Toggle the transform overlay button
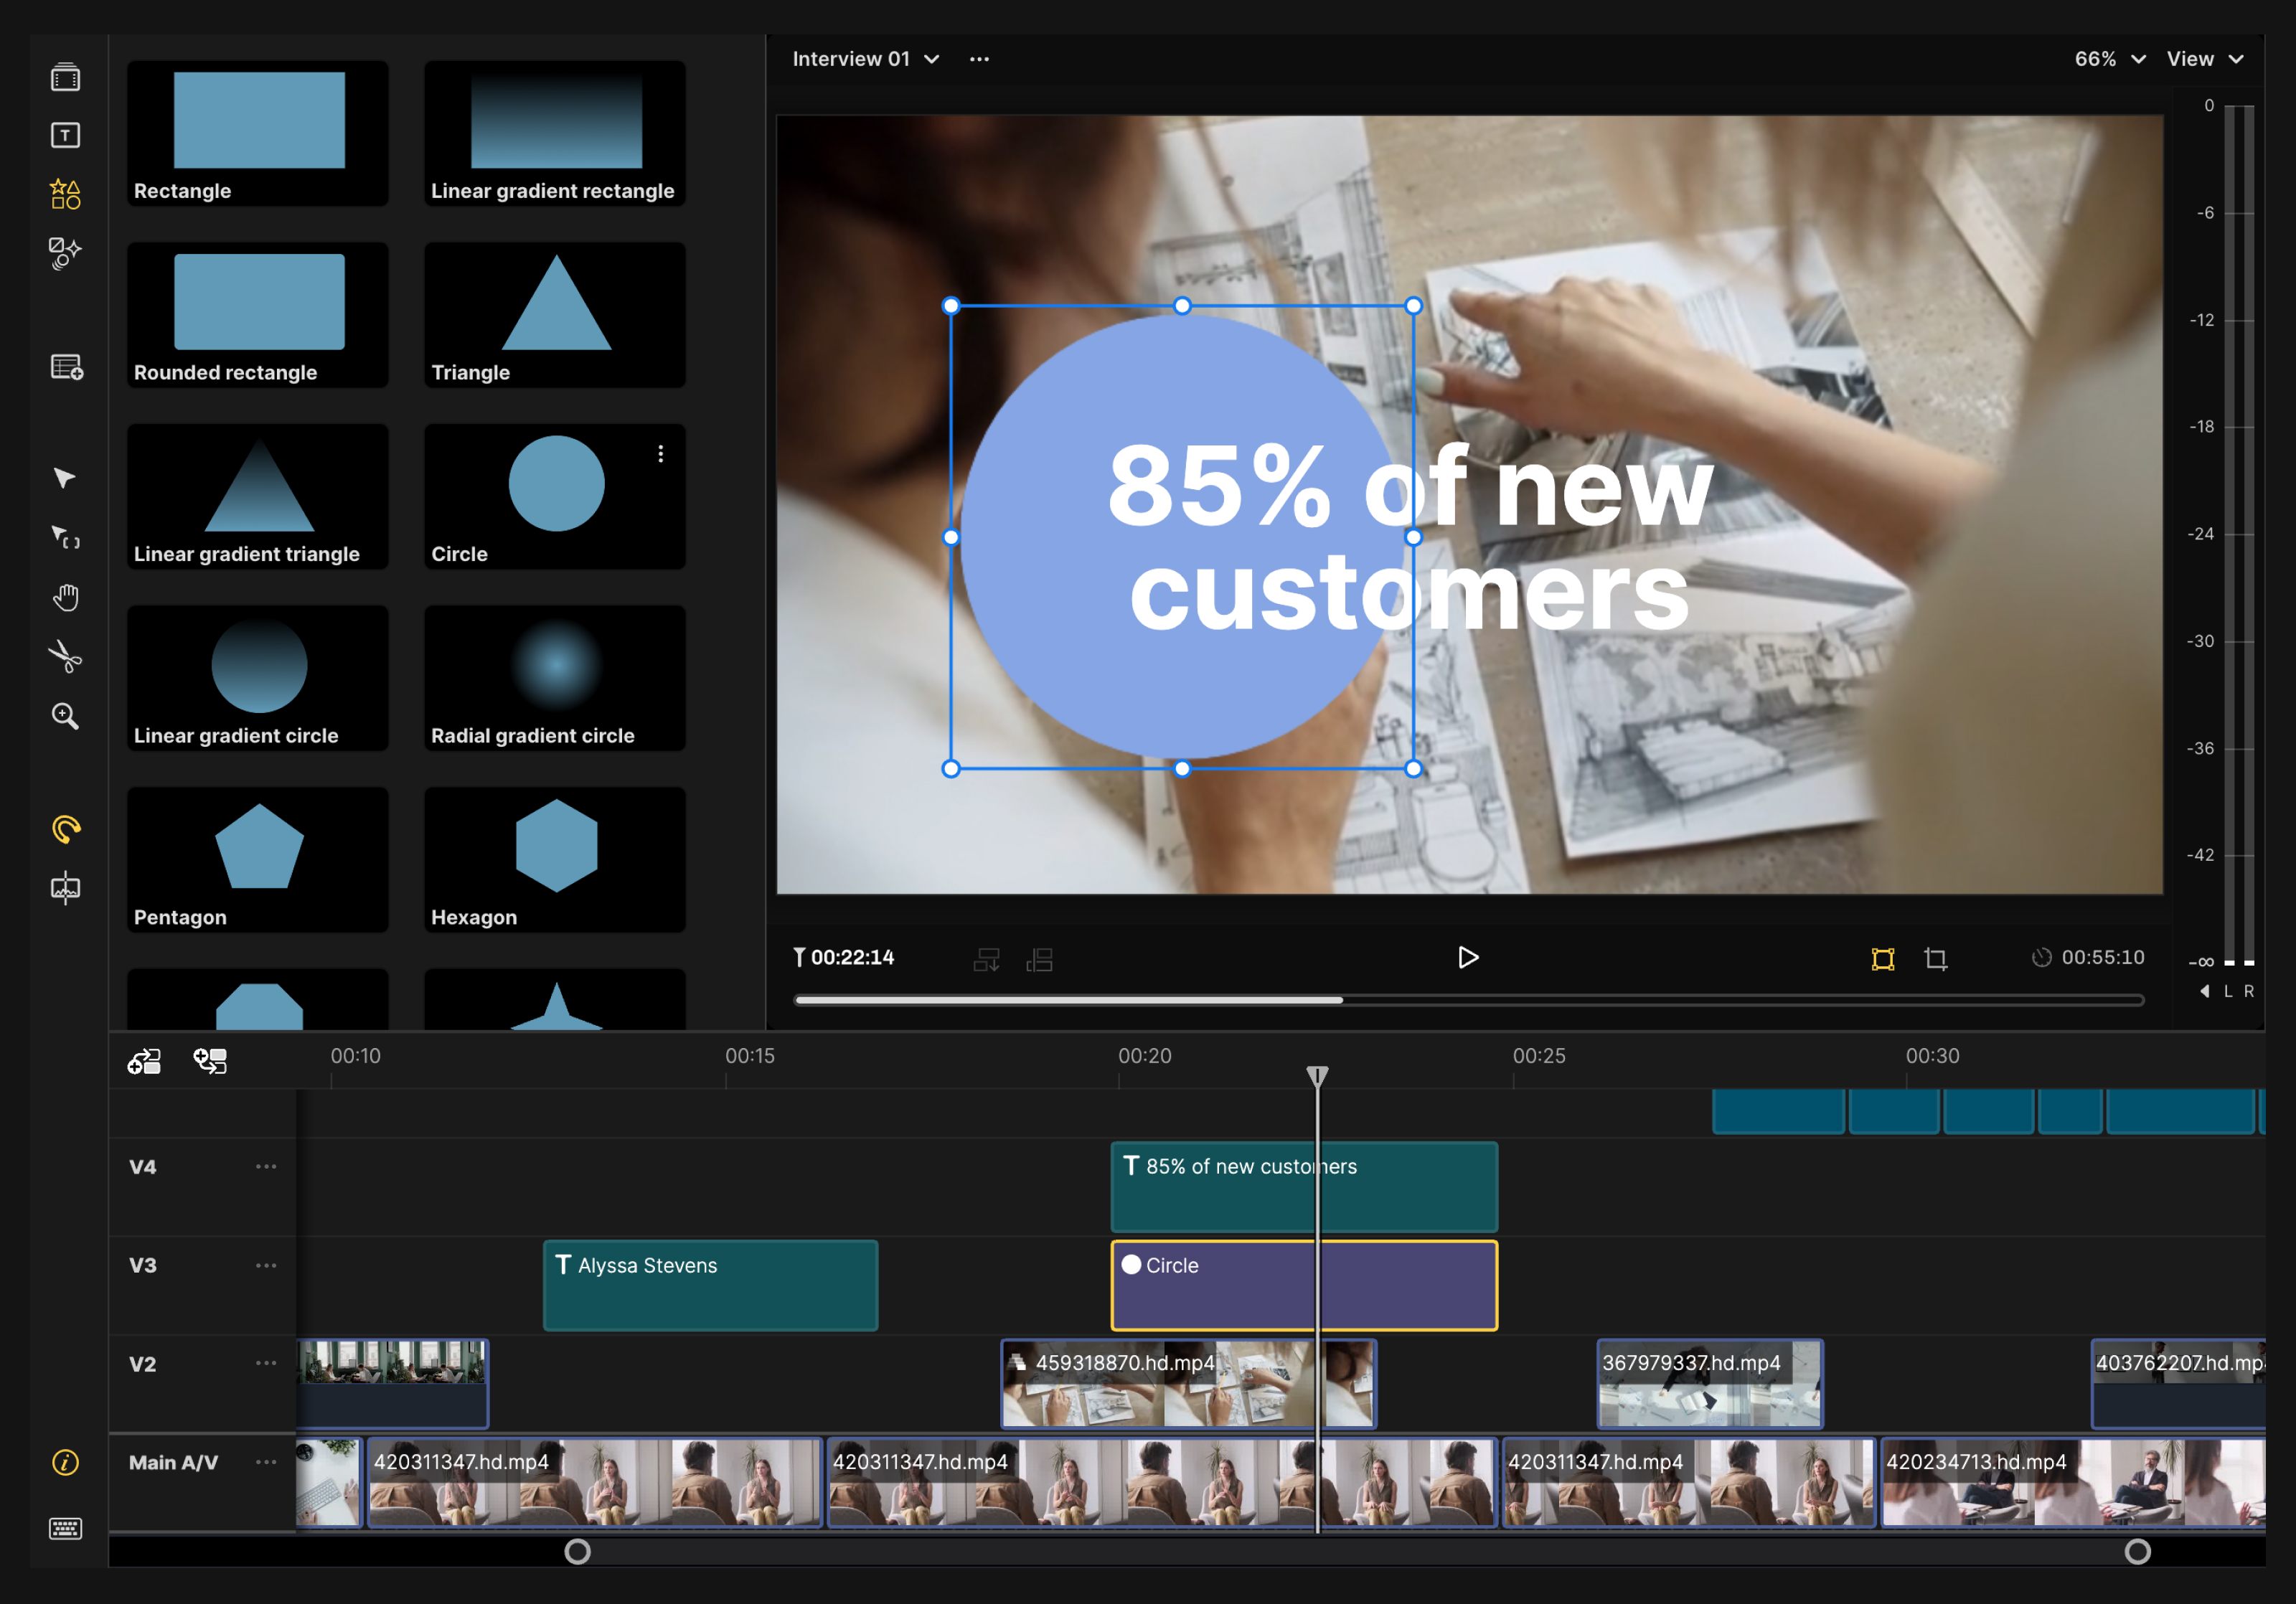 (x=1882, y=959)
